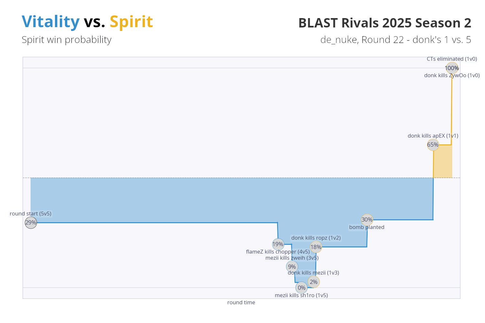Viewport: 485px width, 323px height.
Task: Click the 30% bomb planted marker
Action: [367, 220]
